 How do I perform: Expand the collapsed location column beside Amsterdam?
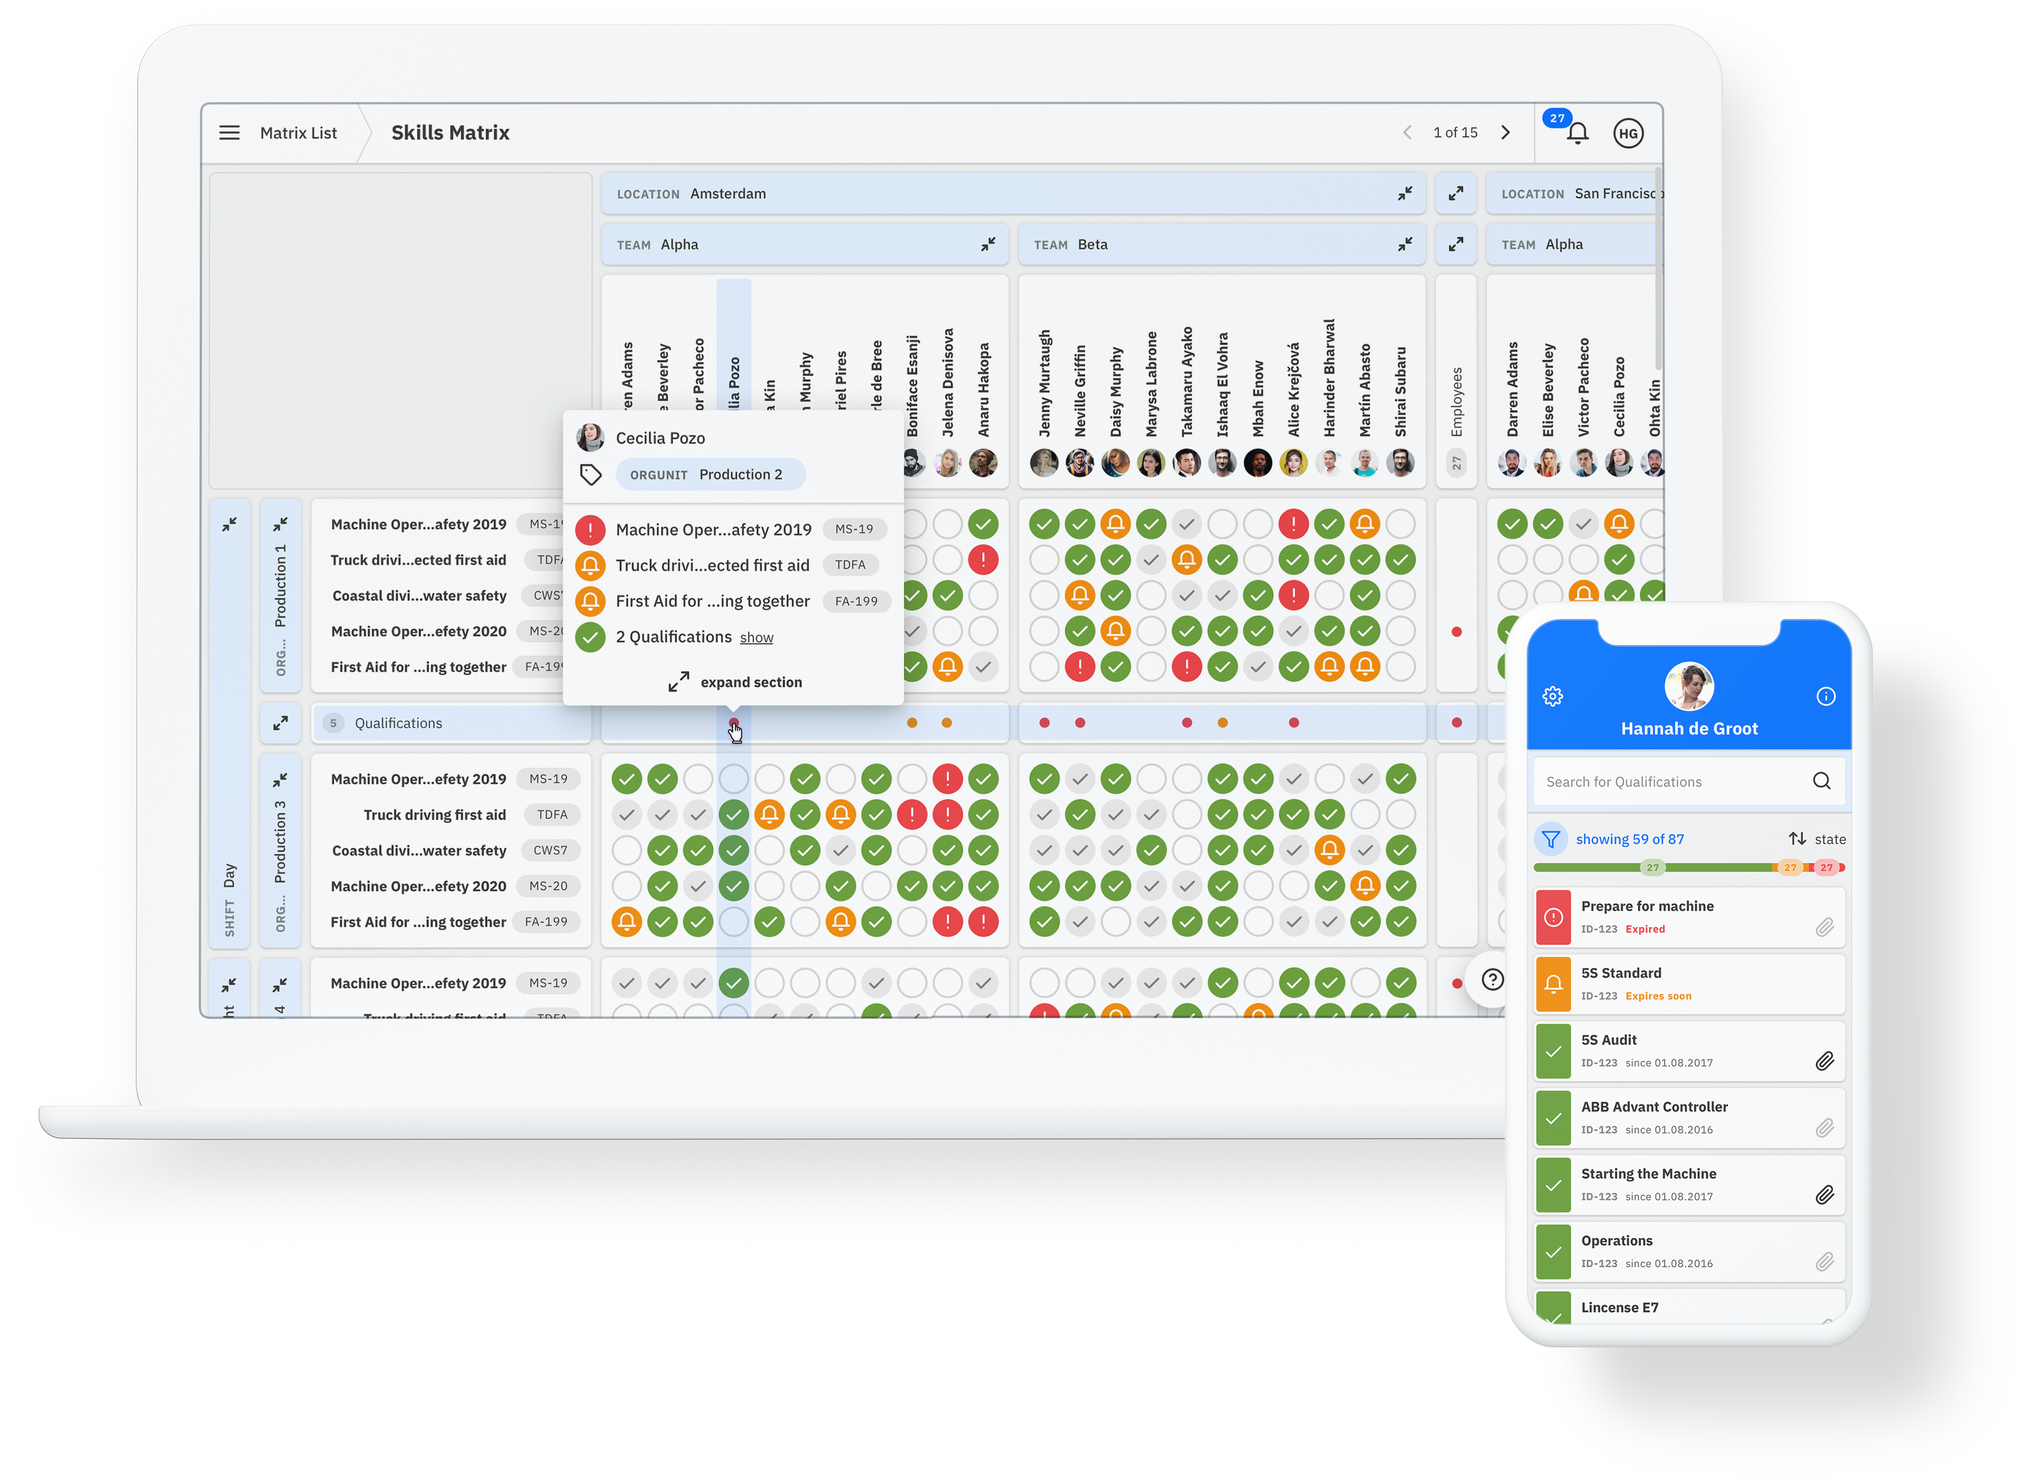point(1456,193)
